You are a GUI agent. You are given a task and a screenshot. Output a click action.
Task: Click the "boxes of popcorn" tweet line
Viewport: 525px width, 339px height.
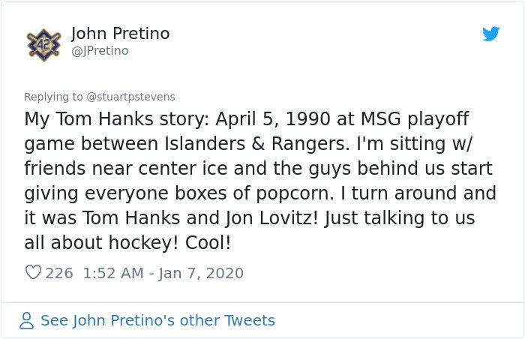(260, 193)
